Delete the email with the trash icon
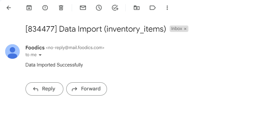The image size is (254, 133). click(61, 8)
